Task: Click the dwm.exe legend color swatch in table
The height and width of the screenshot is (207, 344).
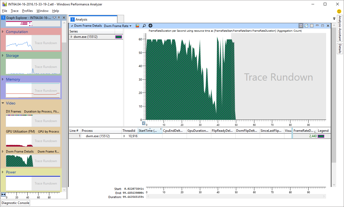Action: click(x=321, y=136)
